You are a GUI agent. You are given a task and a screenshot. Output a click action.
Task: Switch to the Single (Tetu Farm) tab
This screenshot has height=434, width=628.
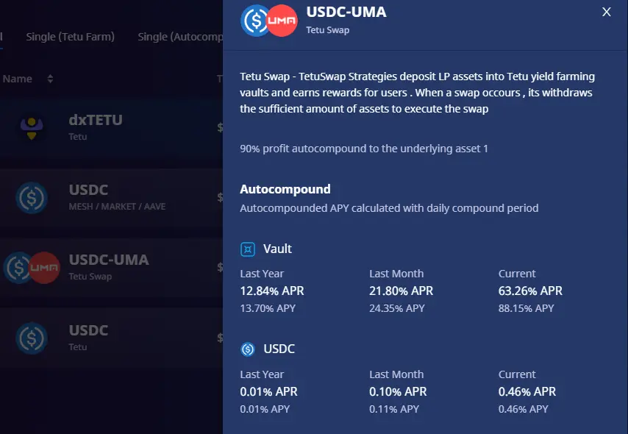pyautogui.click(x=70, y=37)
